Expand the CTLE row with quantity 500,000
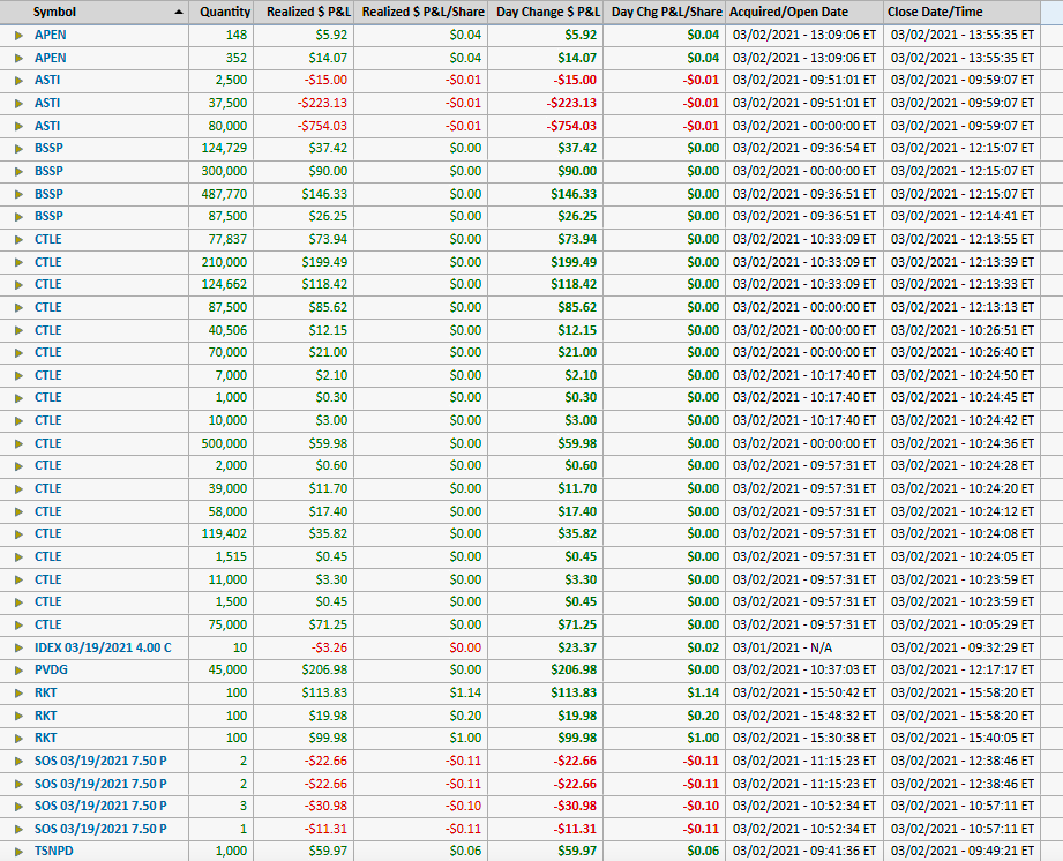The width and height of the screenshot is (1063, 861). (x=19, y=444)
